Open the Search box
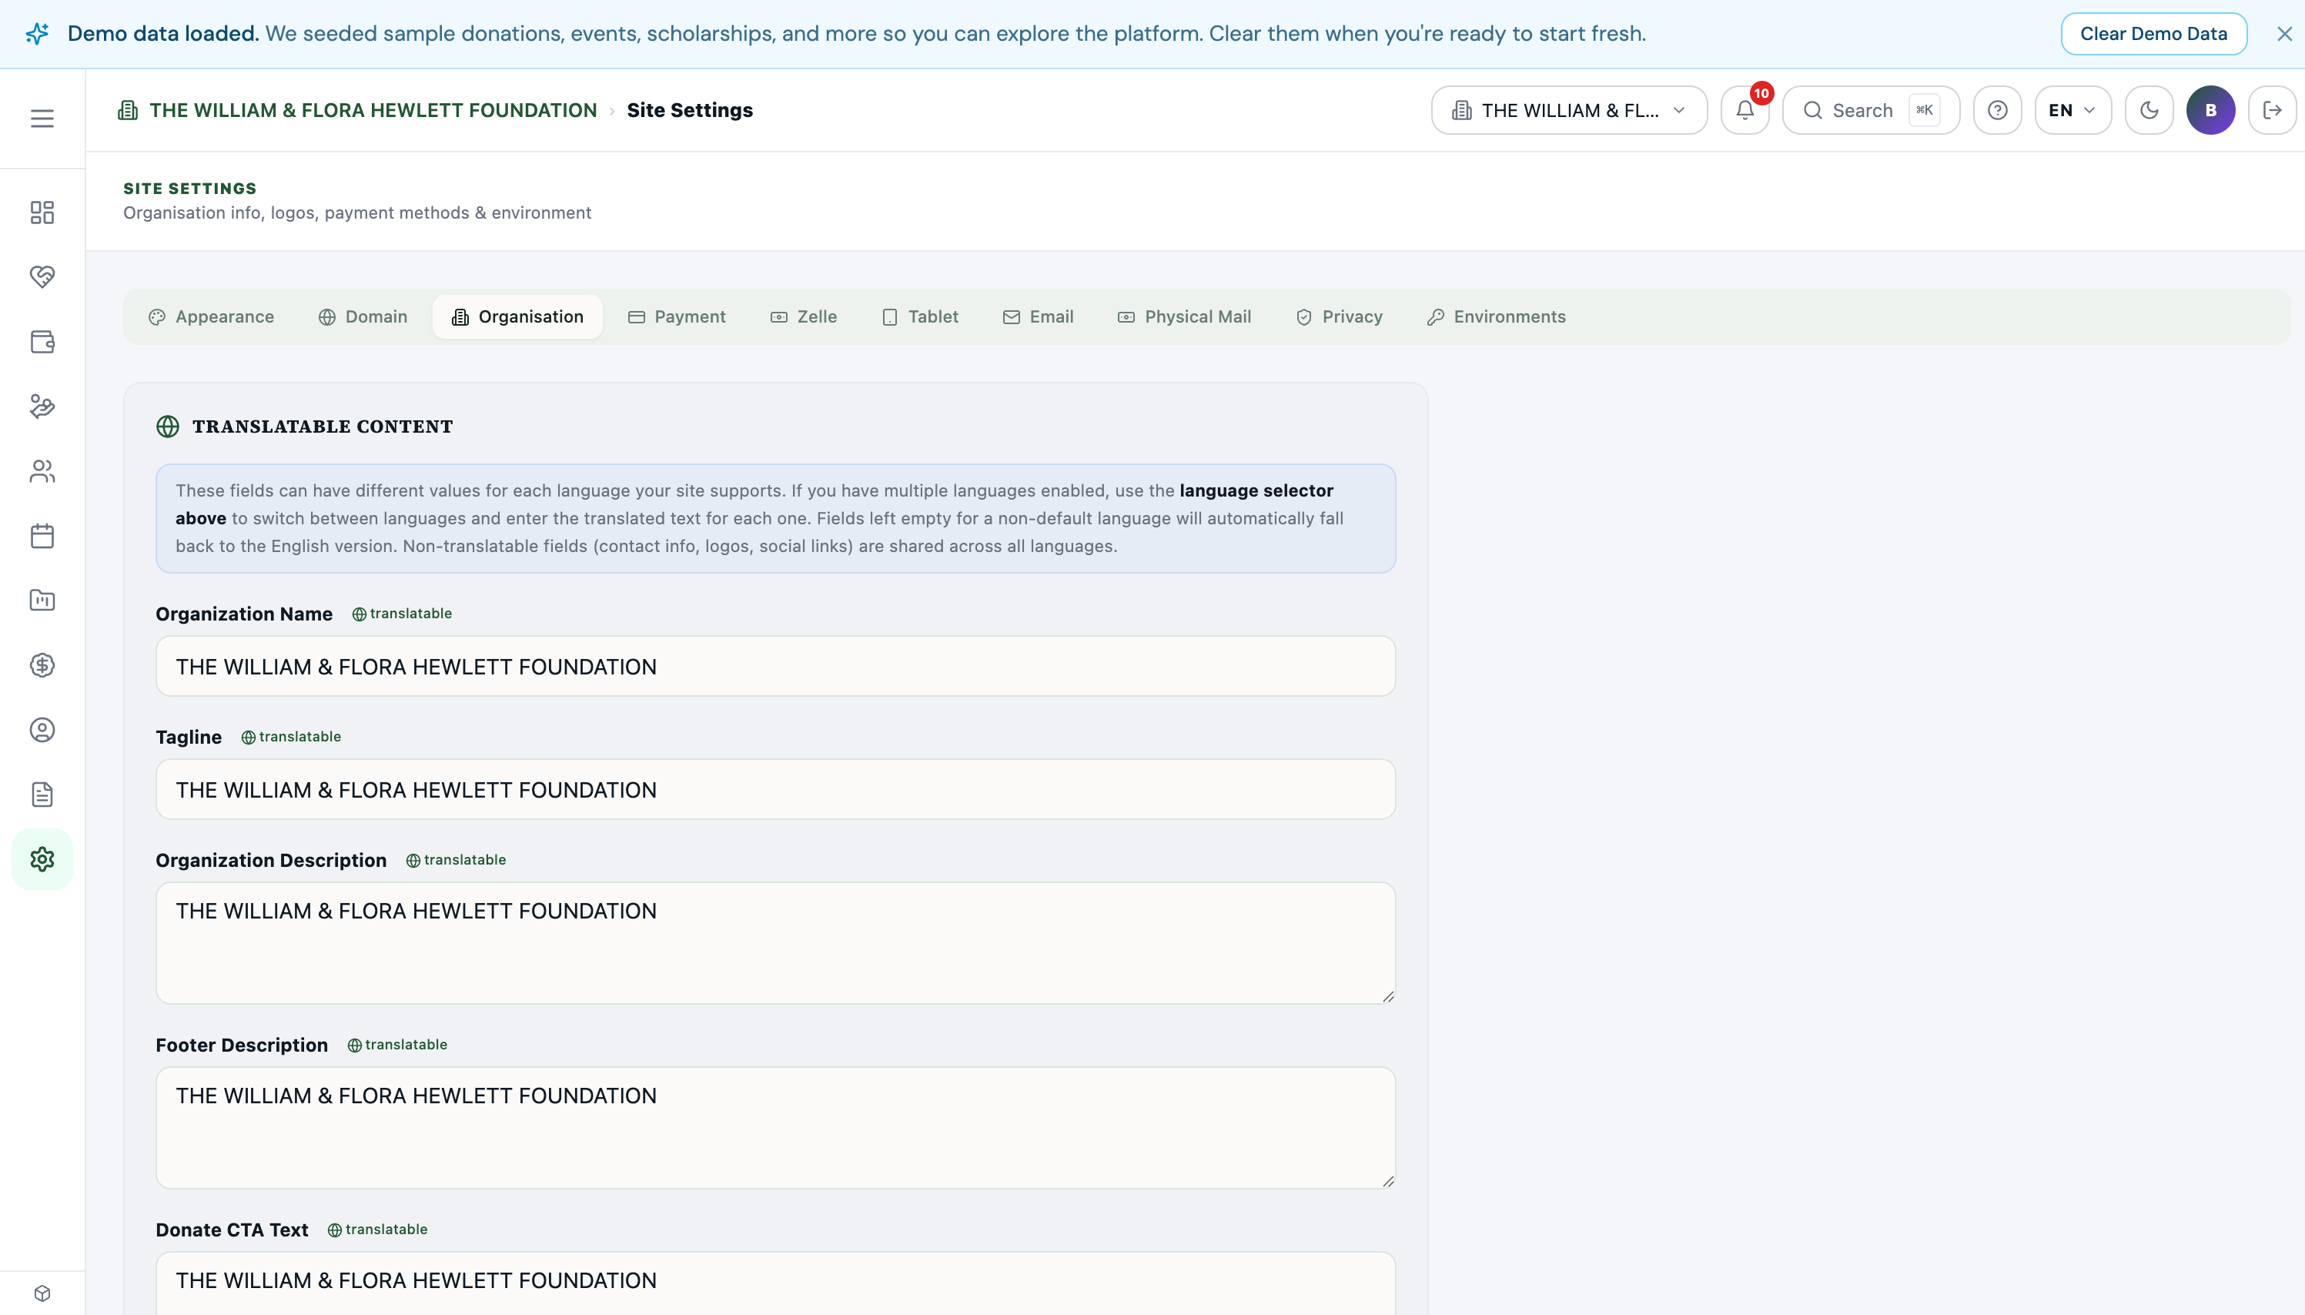The width and height of the screenshot is (2305, 1315). click(x=1871, y=110)
